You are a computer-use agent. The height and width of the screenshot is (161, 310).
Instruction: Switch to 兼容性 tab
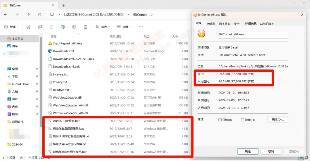click(x=211, y=24)
